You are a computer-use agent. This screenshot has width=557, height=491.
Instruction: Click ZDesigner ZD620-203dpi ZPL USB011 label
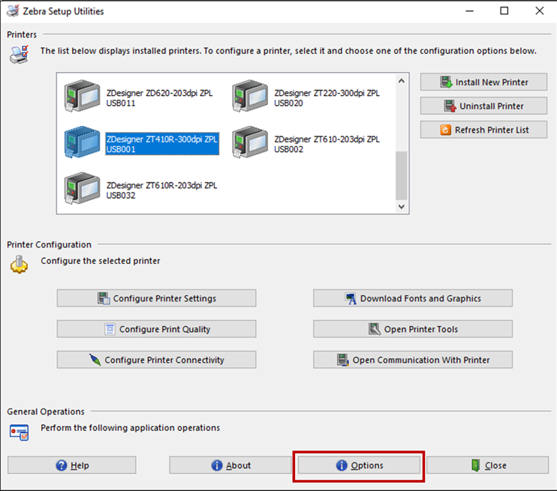(159, 98)
